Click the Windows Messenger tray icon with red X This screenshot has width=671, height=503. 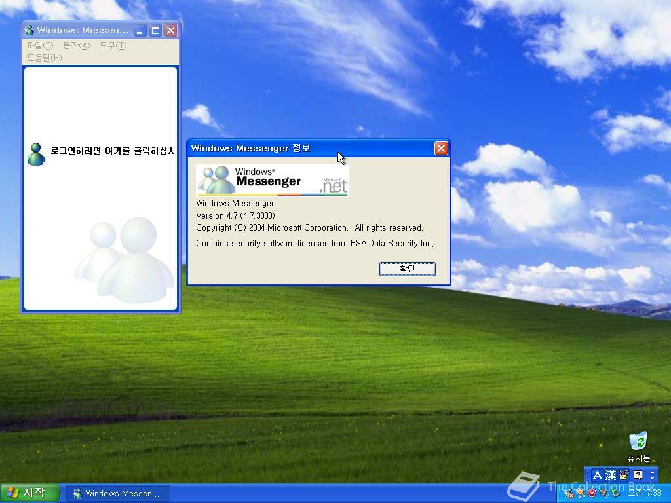[x=569, y=493]
